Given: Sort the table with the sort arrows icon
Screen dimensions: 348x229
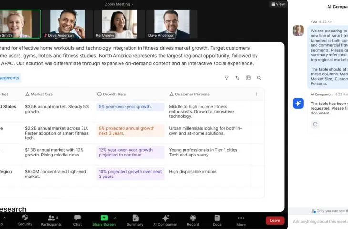Looking at the screenshot, I should click(237, 78).
